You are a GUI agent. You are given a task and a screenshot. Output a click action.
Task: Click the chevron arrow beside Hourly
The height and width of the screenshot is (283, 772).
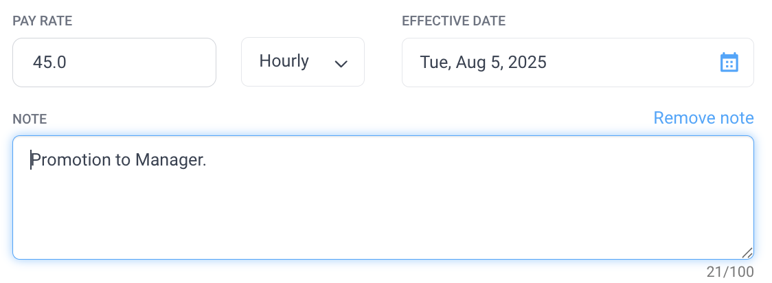point(341,63)
